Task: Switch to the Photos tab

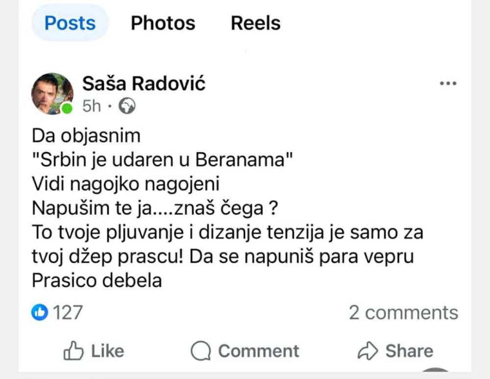Action: tap(163, 23)
